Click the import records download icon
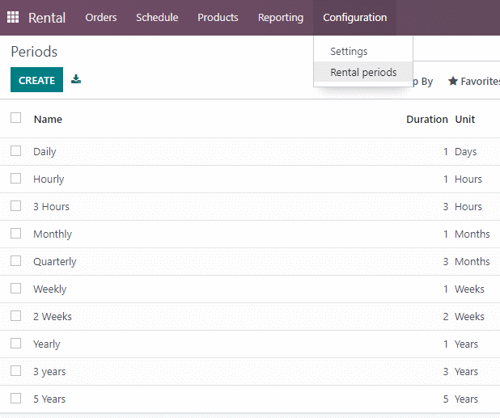 coord(76,79)
